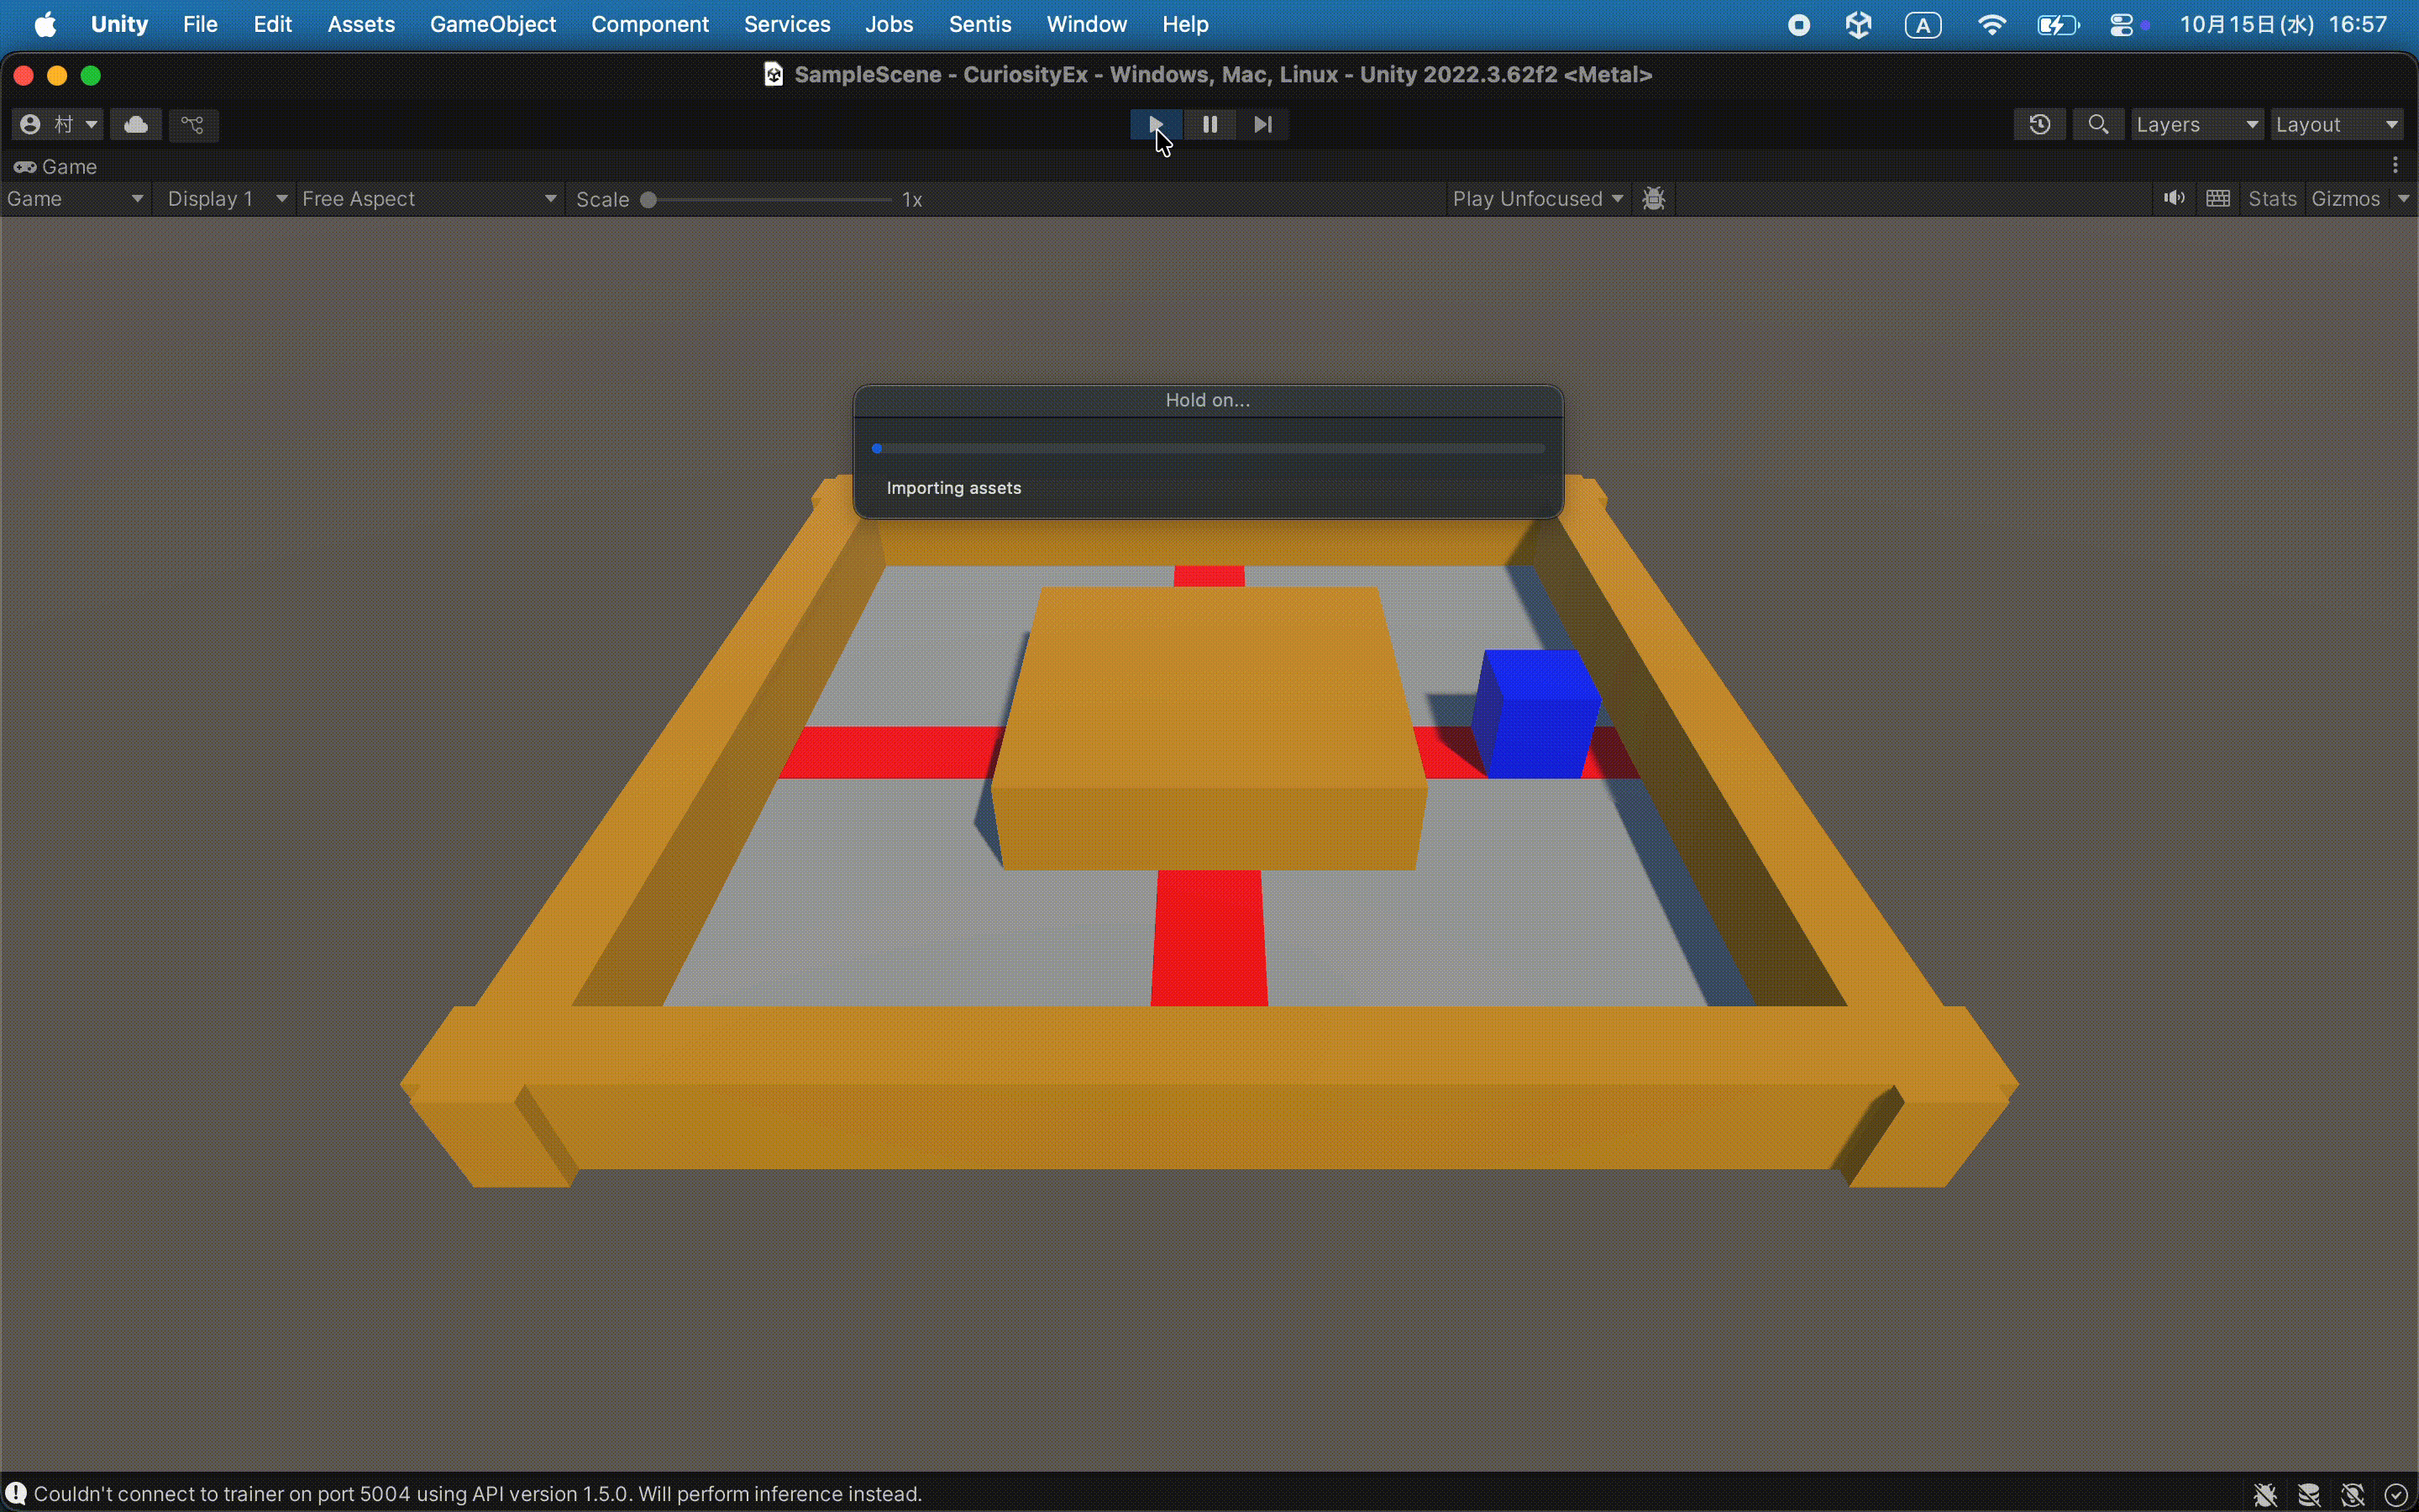Step one frame forward button
2419x1512 pixels.
[1262, 125]
